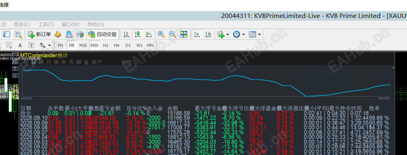
Task: Click the signals radio wave icon
Action: coord(80,34)
